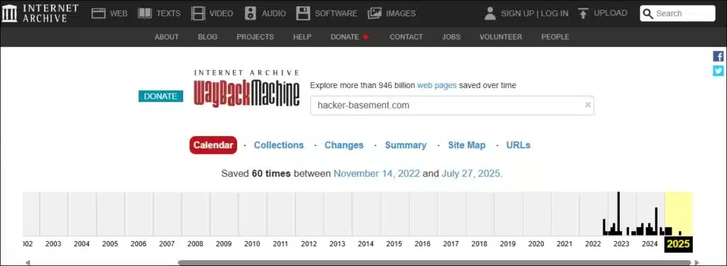This screenshot has height=266, width=727.
Task: Open the Texts book icon
Action: [145, 13]
